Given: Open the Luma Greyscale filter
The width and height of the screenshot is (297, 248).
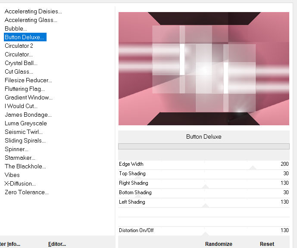Looking at the screenshot, I should (x=26, y=123).
